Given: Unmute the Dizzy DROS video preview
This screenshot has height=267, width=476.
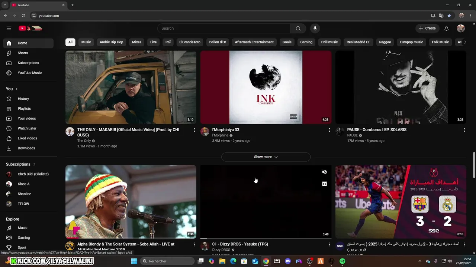Looking at the screenshot, I should point(324,172).
